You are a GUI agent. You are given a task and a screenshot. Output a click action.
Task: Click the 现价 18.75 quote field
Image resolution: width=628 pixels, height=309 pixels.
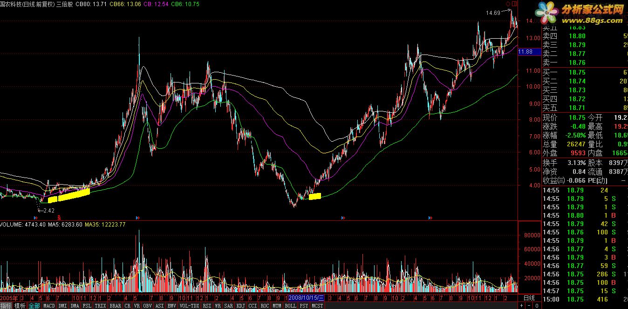[564, 118]
